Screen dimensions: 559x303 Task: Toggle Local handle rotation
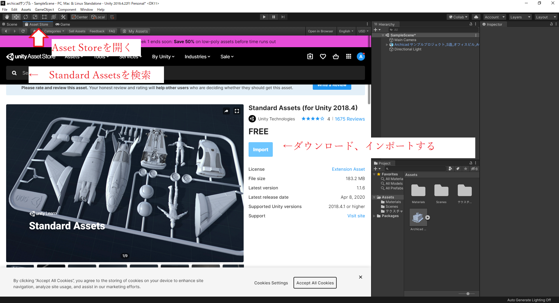pos(98,17)
